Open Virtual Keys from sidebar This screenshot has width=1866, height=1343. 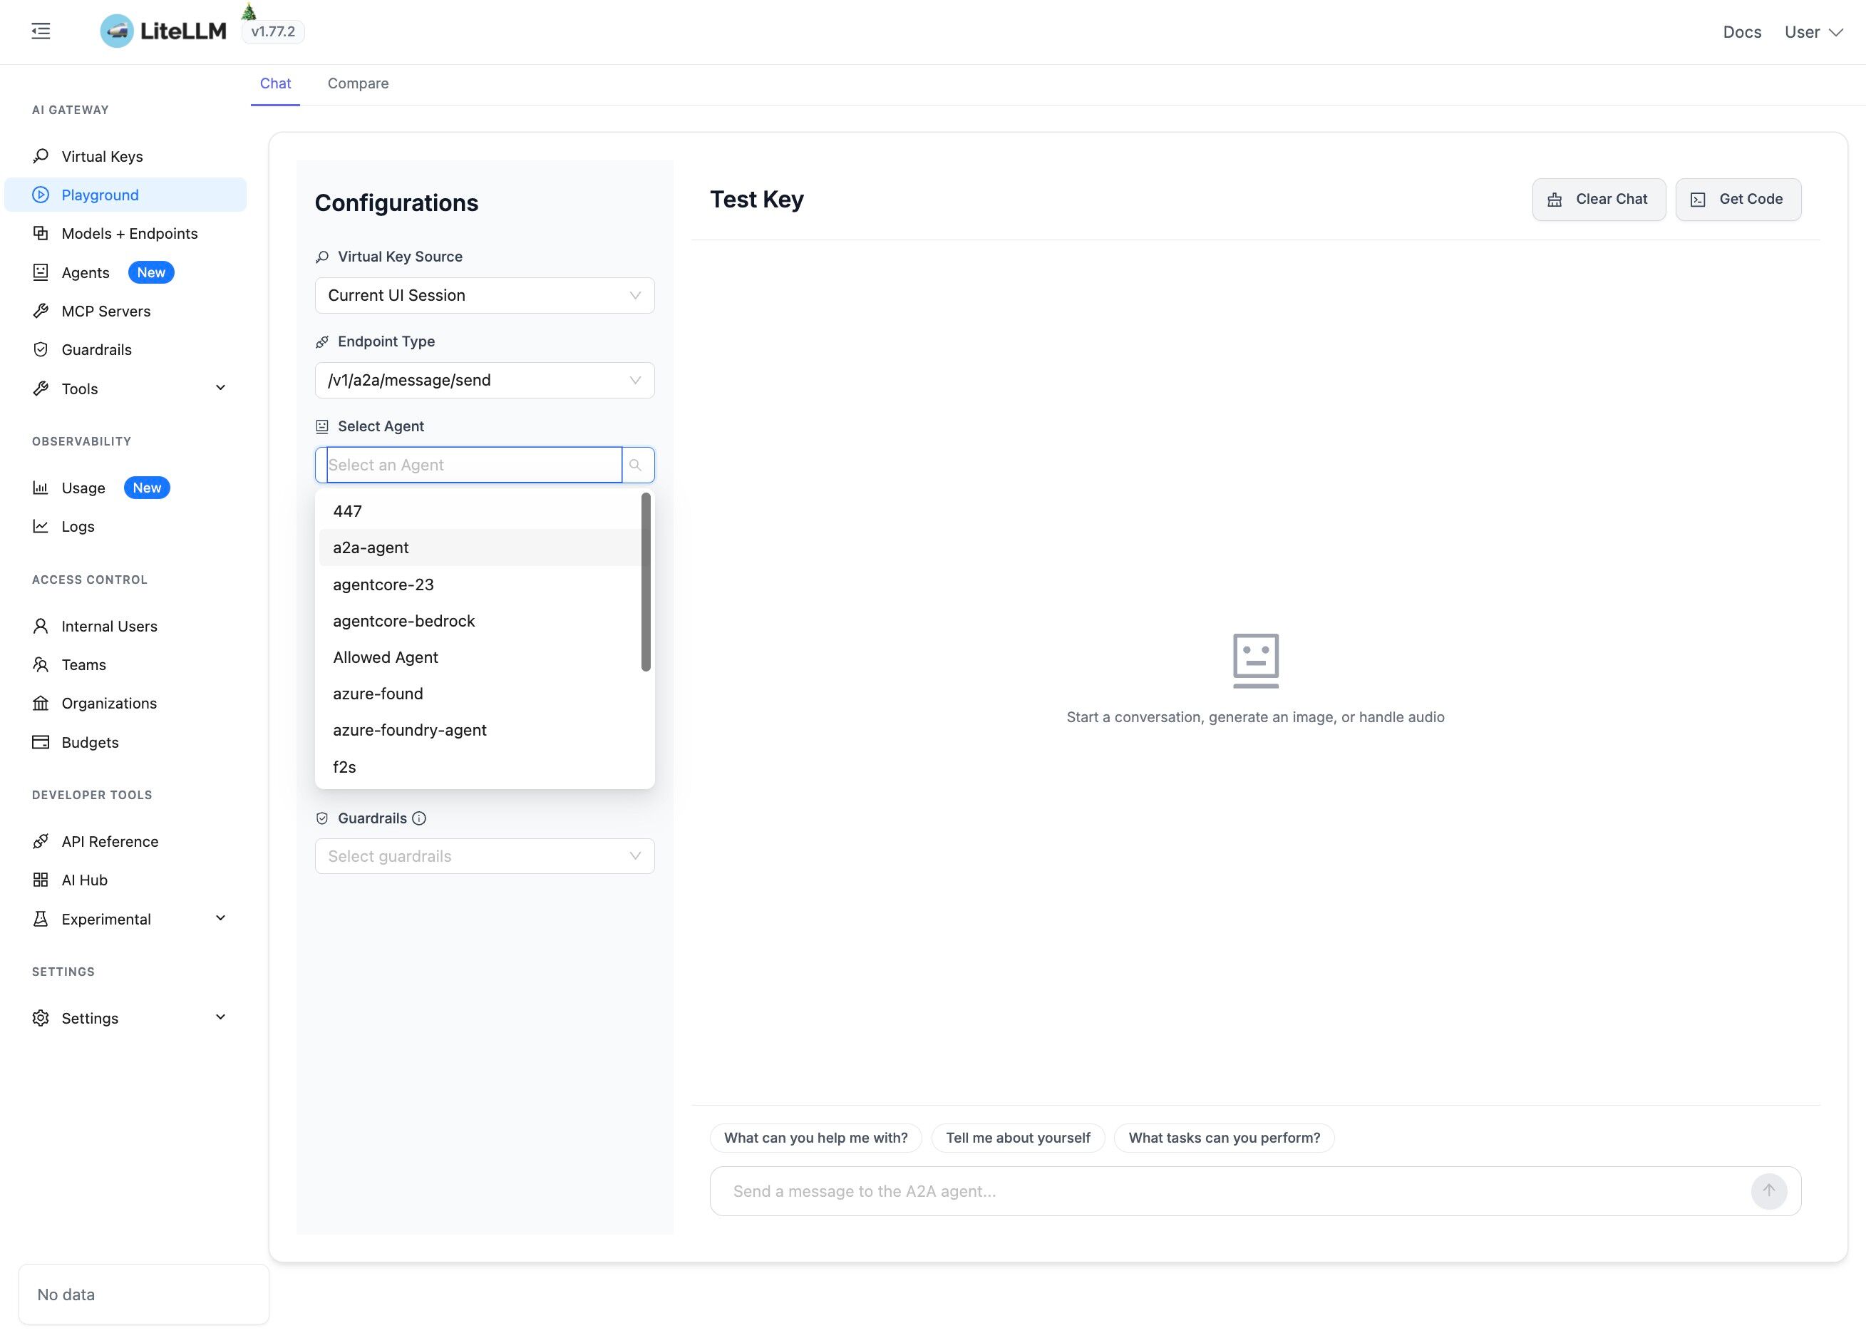coord(102,156)
